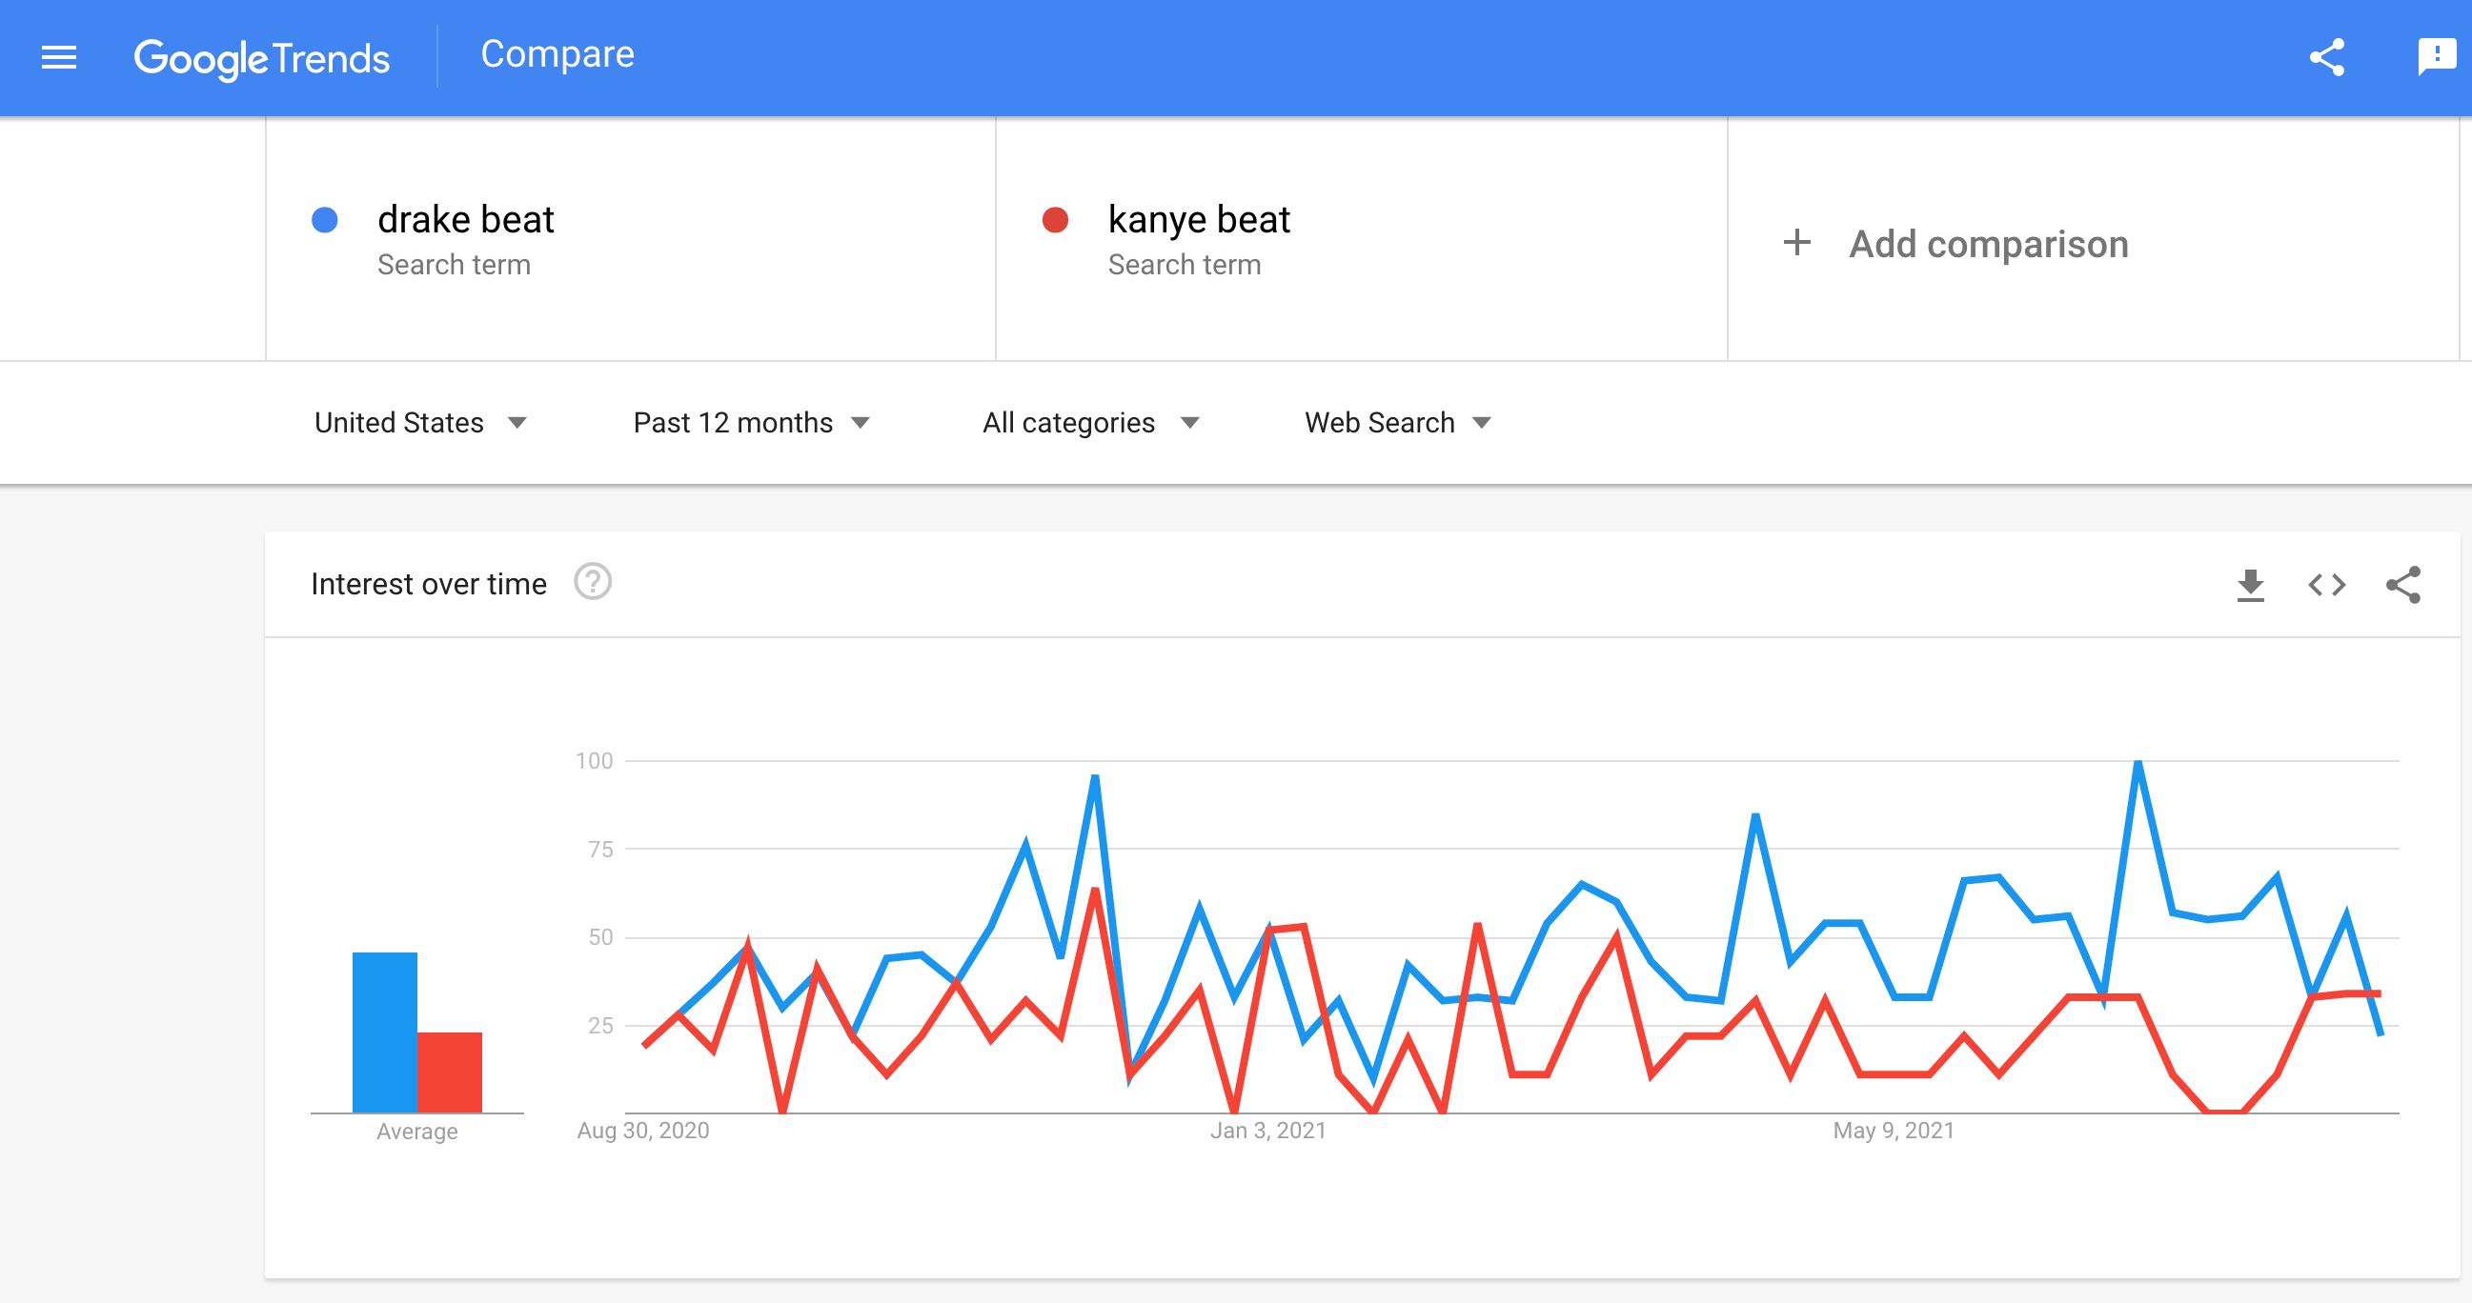This screenshot has width=2472, height=1303.
Task: Edit the kanye beat search term
Action: (1198, 221)
